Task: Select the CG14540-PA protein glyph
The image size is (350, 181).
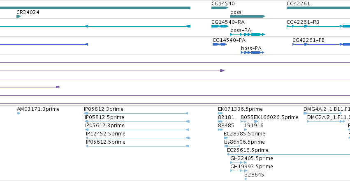Action: click(x=220, y=44)
